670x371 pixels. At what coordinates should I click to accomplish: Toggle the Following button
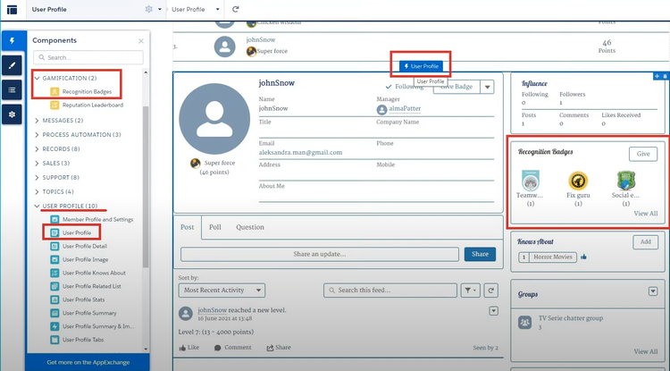click(x=404, y=87)
